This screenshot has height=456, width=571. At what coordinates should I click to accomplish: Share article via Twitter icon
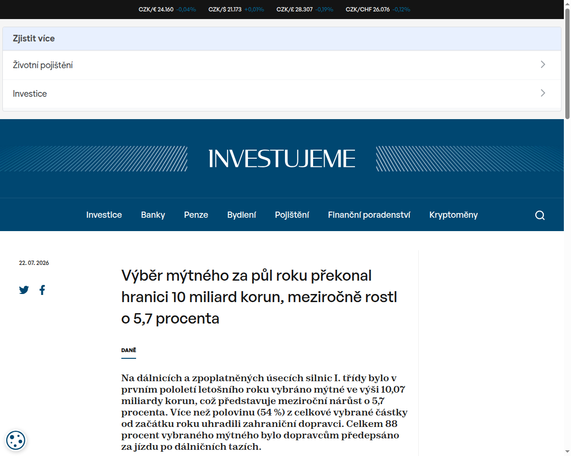(x=24, y=290)
